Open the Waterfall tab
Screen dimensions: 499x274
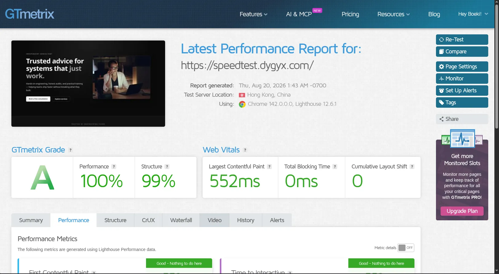(181, 220)
